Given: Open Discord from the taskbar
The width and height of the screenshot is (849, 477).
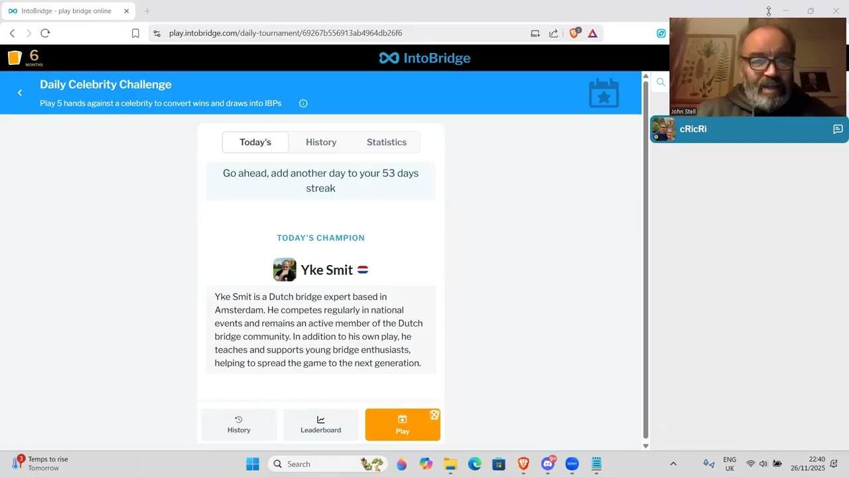Looking at the screenshot, I should pos(548,464).
